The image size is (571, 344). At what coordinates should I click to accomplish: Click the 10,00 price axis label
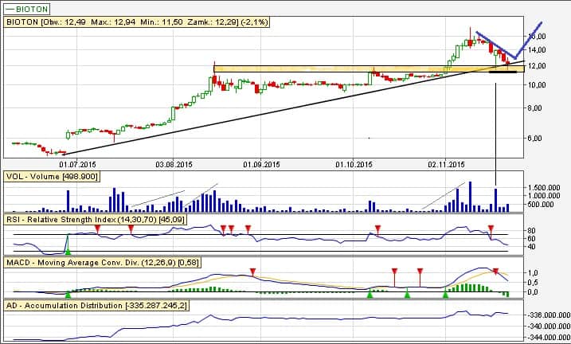tap(538, 85)
